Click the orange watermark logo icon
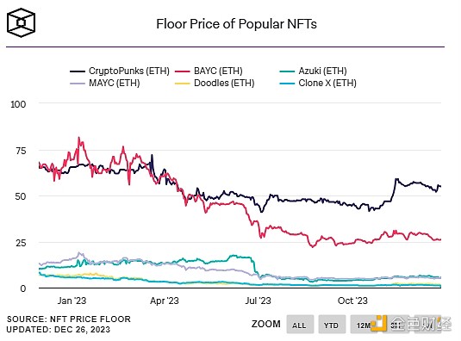The height and width of the screenshot is (341, 461). [x=379, y=323]
